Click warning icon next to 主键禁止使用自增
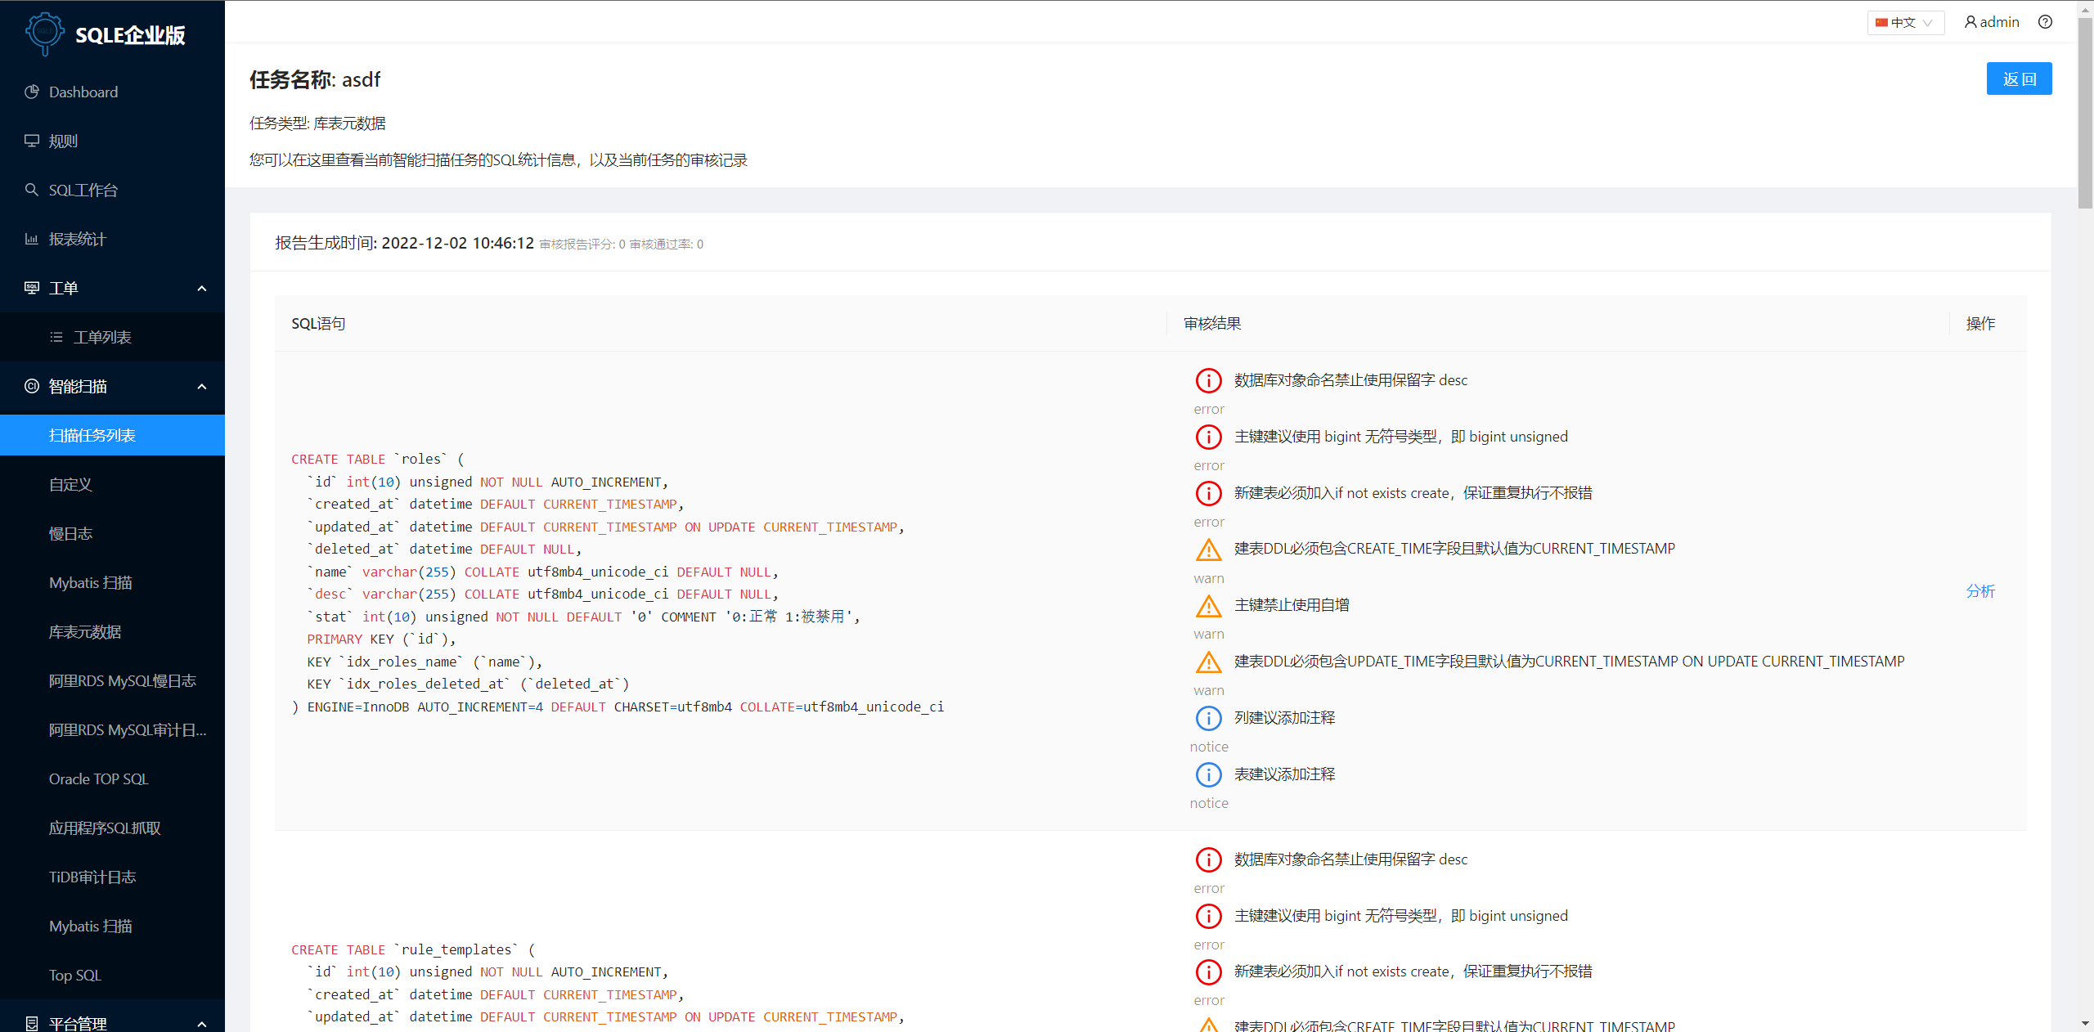The height and width of the screenshot is (1032, 2094). [1208, 606]
